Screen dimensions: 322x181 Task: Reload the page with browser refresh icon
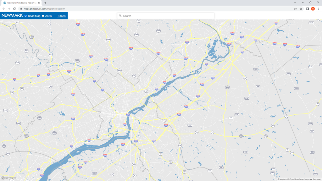pos(14,9)
